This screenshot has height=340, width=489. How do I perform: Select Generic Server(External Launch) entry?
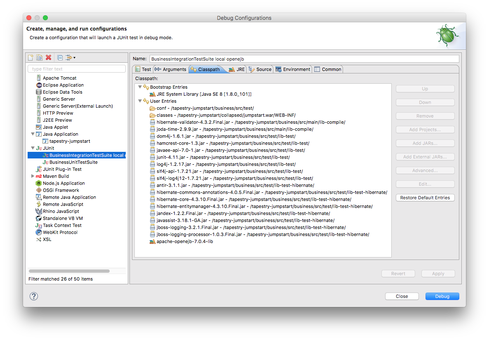(x=78, y=106)
